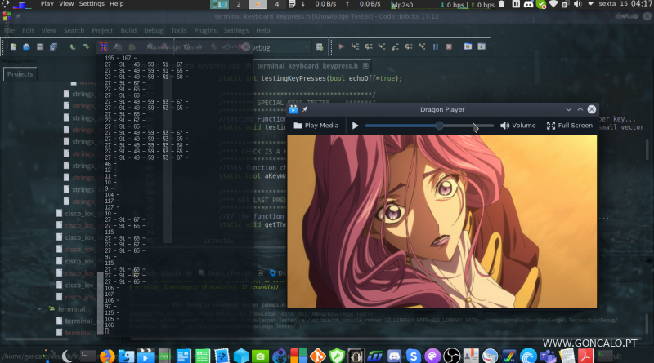The height and width of the screenshot is (363, 654).
Task: Click the Debugging windows icon
Action: point(468,46)
